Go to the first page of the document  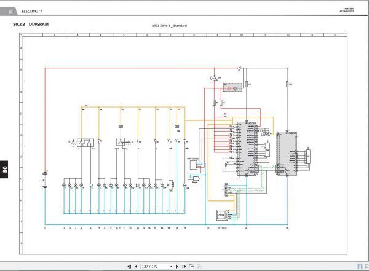[x=129, y=267]
